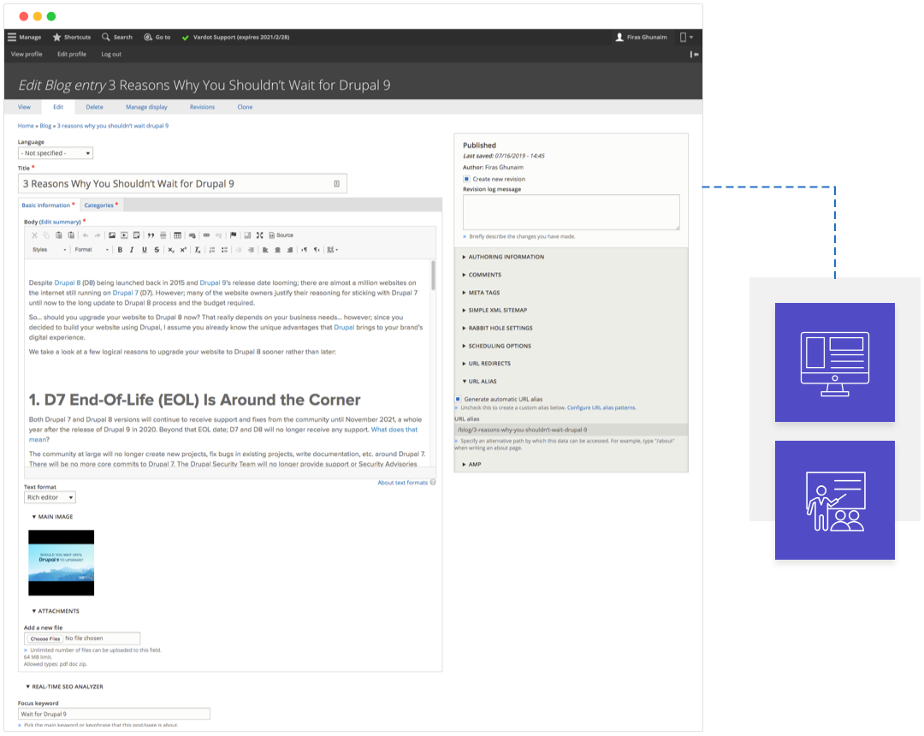The width and height of the screenshot is (924, 736).
Task: Insert a horizontal line
Action: tap(163, 235)
